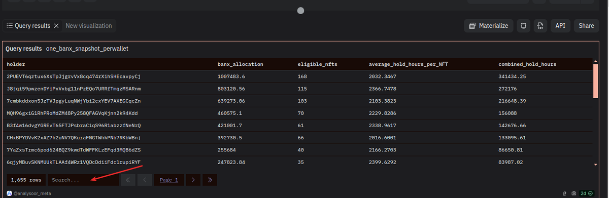This screenshot has width=609, height=198.
Task: Select holder 7YaZxsTrmc6pod624BQZ9kwdTdWFFKLzEFqd3MQB6dZS
Action: [x=74, y=150]
